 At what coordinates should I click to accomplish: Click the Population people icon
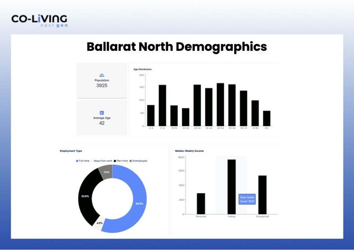click(101, 75)
